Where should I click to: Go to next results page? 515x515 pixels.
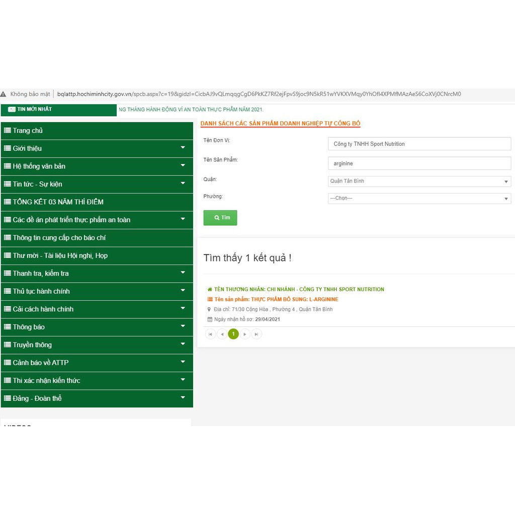pyautogui.click(x=245, y=334)
